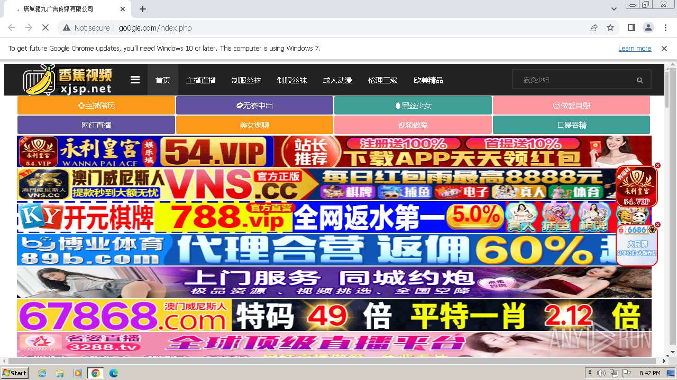Viewport: 677px width, 380px height.
Task: Click the taskbar clock showing 8:42 PM
Action: (649, 373)
